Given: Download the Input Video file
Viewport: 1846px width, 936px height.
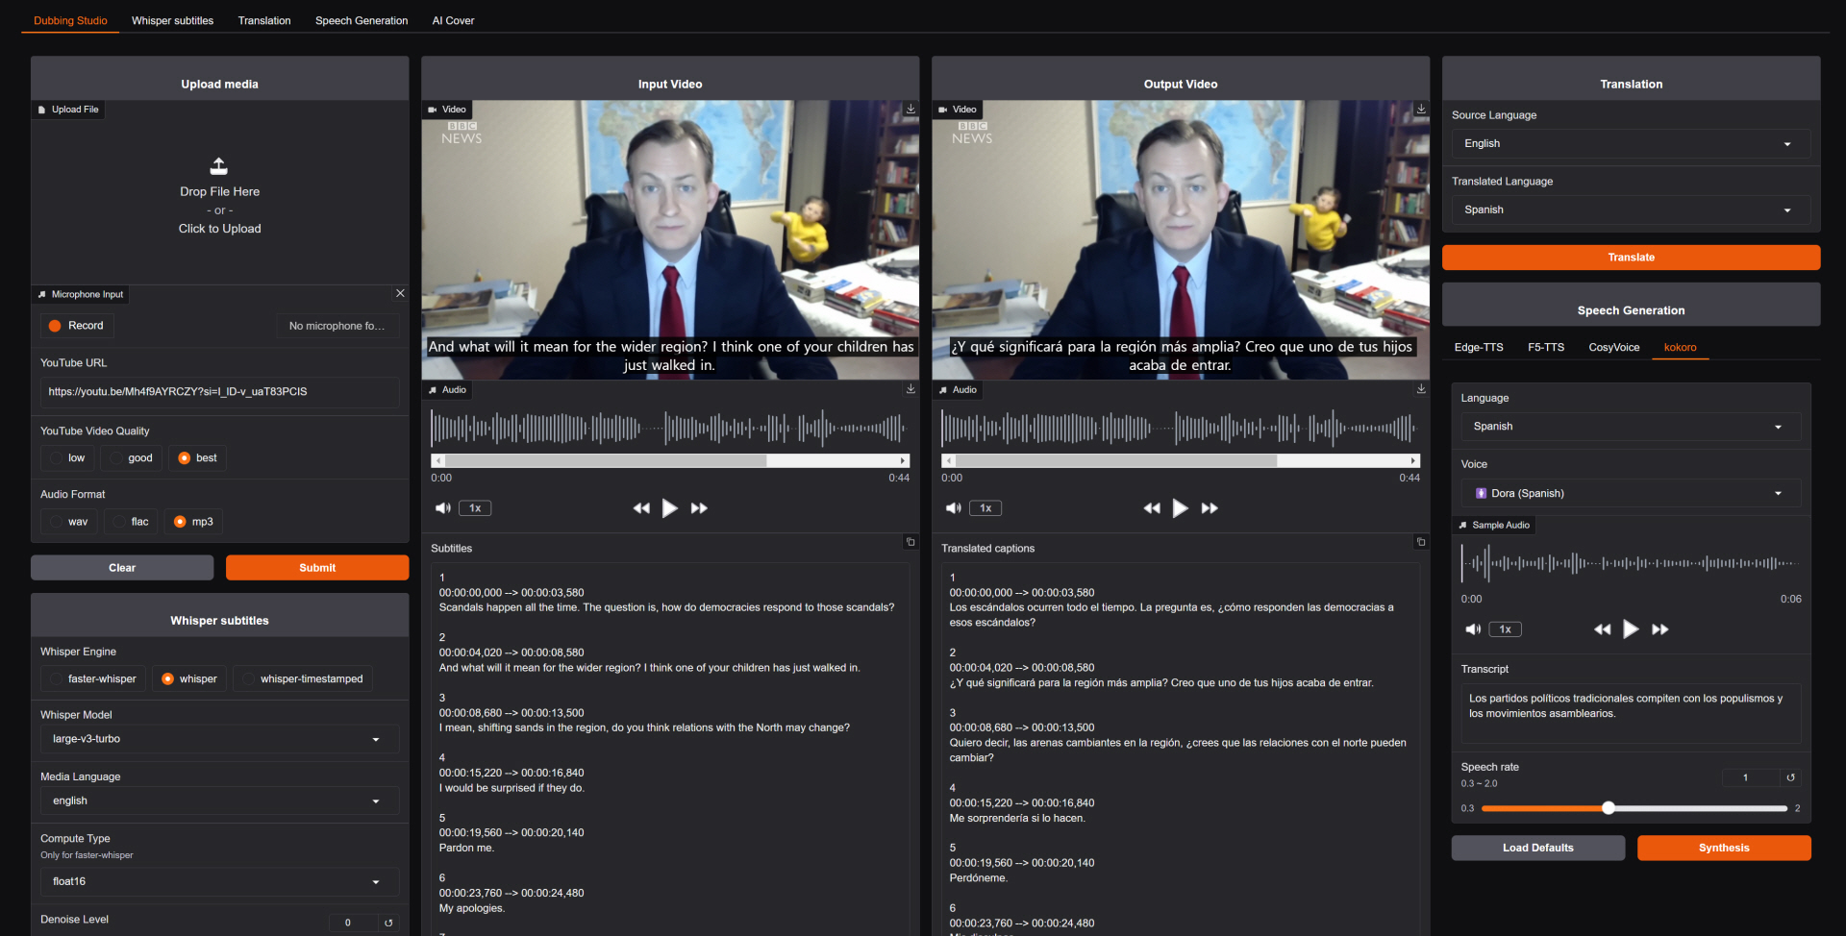Looking at the screenshot, I should (x=911, y=110).
